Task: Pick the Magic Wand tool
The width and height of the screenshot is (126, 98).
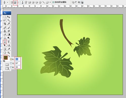Action: click(9, 20)
